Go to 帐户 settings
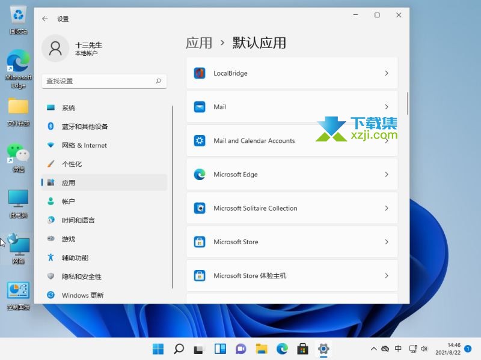 104,202
